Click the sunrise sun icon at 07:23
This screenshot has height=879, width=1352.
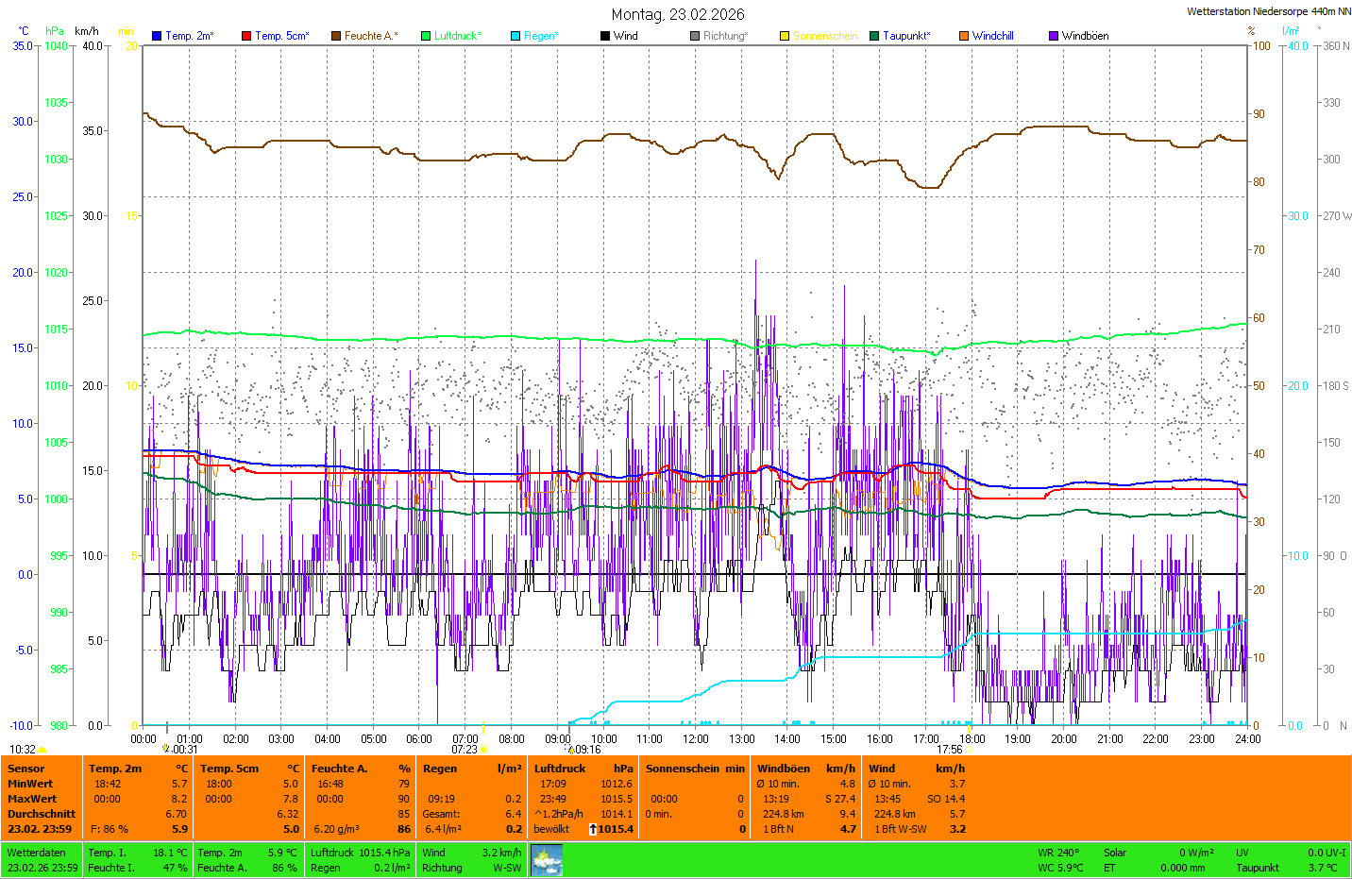(x=483, y=750)
